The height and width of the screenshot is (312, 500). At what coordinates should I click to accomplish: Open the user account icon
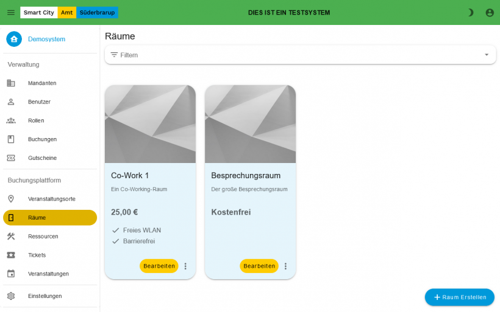tap(490, 12)
